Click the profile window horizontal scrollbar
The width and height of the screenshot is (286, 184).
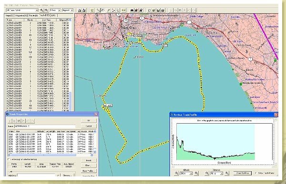tap(223, 167)
